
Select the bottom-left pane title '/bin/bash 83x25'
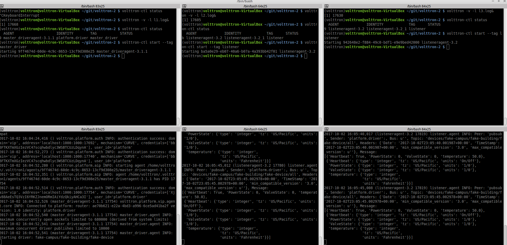93,129
